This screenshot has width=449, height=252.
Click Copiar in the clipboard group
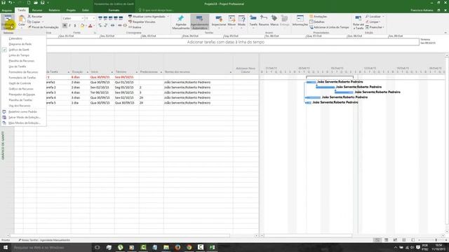[x=34, y=22]
